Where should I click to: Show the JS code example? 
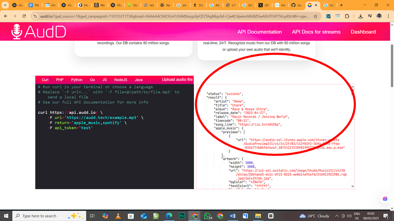tap(104, 80)
